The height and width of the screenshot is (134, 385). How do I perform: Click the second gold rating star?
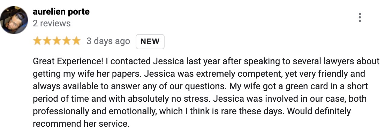47,41
